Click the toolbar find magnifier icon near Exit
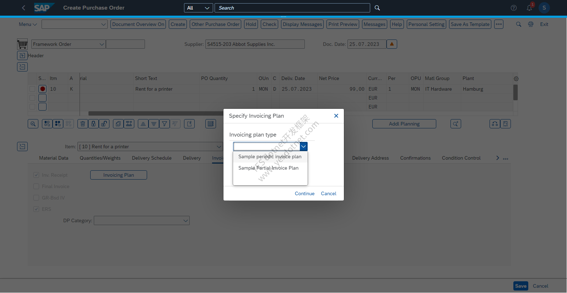This screenshot has height=293, width=567. tap(519, 24)
